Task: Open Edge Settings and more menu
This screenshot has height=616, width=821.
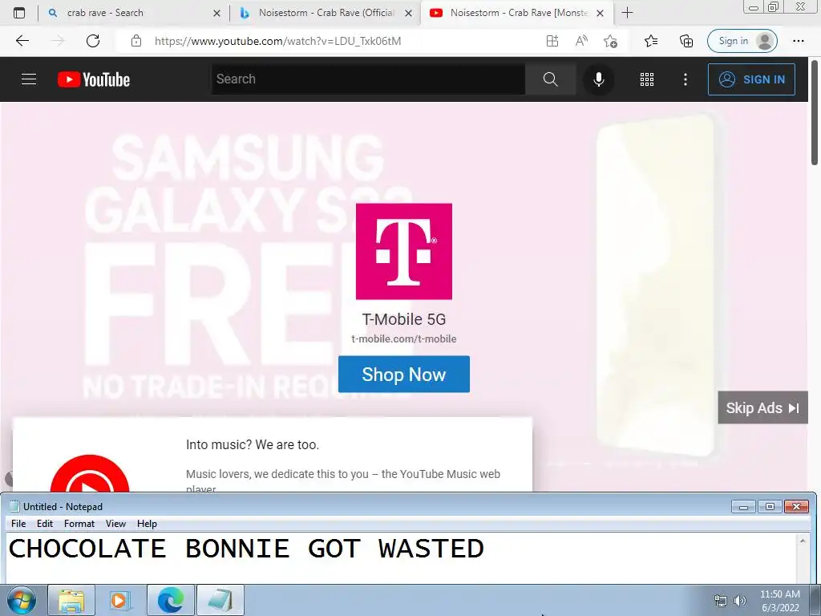Action: [x=798, y=41]
